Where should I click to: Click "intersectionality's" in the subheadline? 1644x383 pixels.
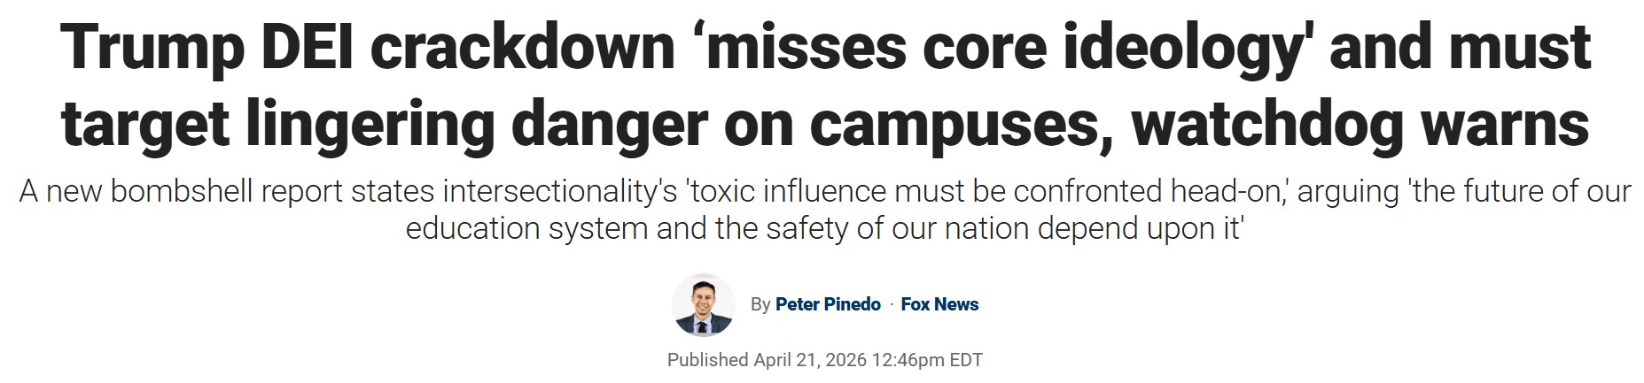[560, 191]
